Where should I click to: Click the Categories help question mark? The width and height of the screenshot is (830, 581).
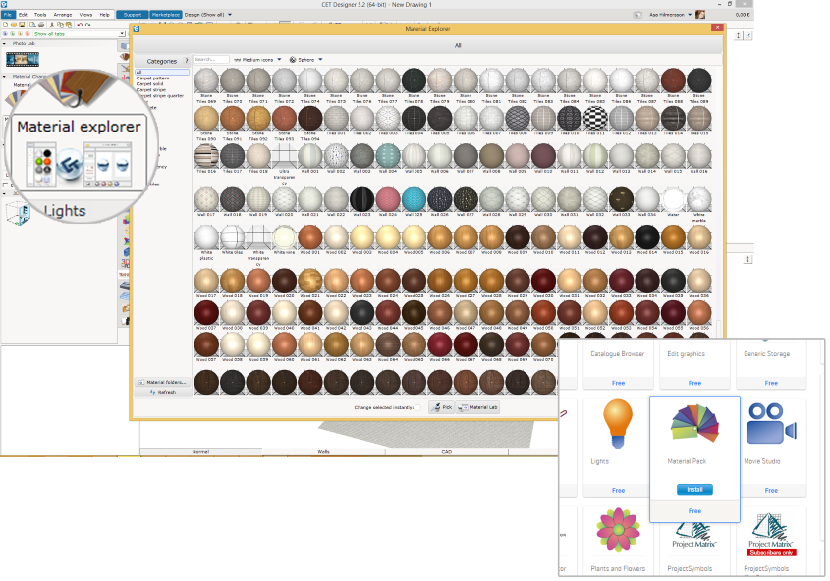pyautogui.click(x=186, y=61)
